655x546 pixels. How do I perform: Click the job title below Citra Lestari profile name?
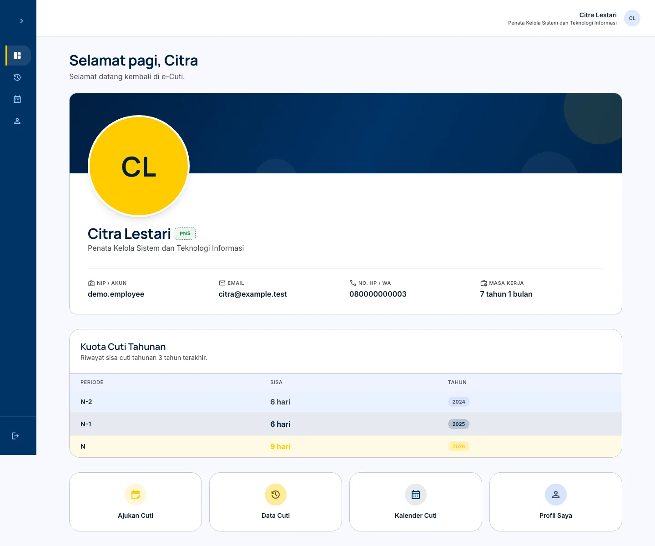pyautogui.click(x=166, y=248)
